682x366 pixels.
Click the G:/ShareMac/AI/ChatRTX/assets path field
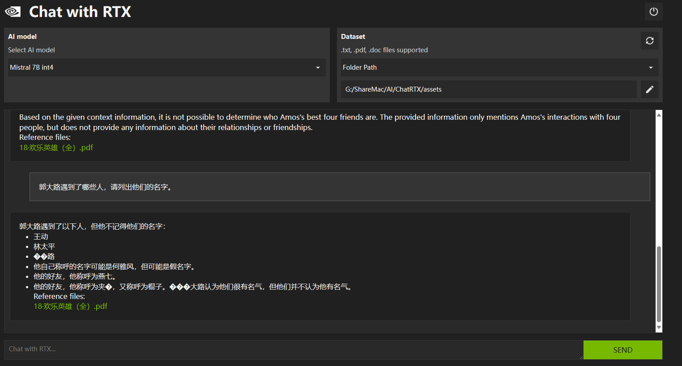point(488,89)
